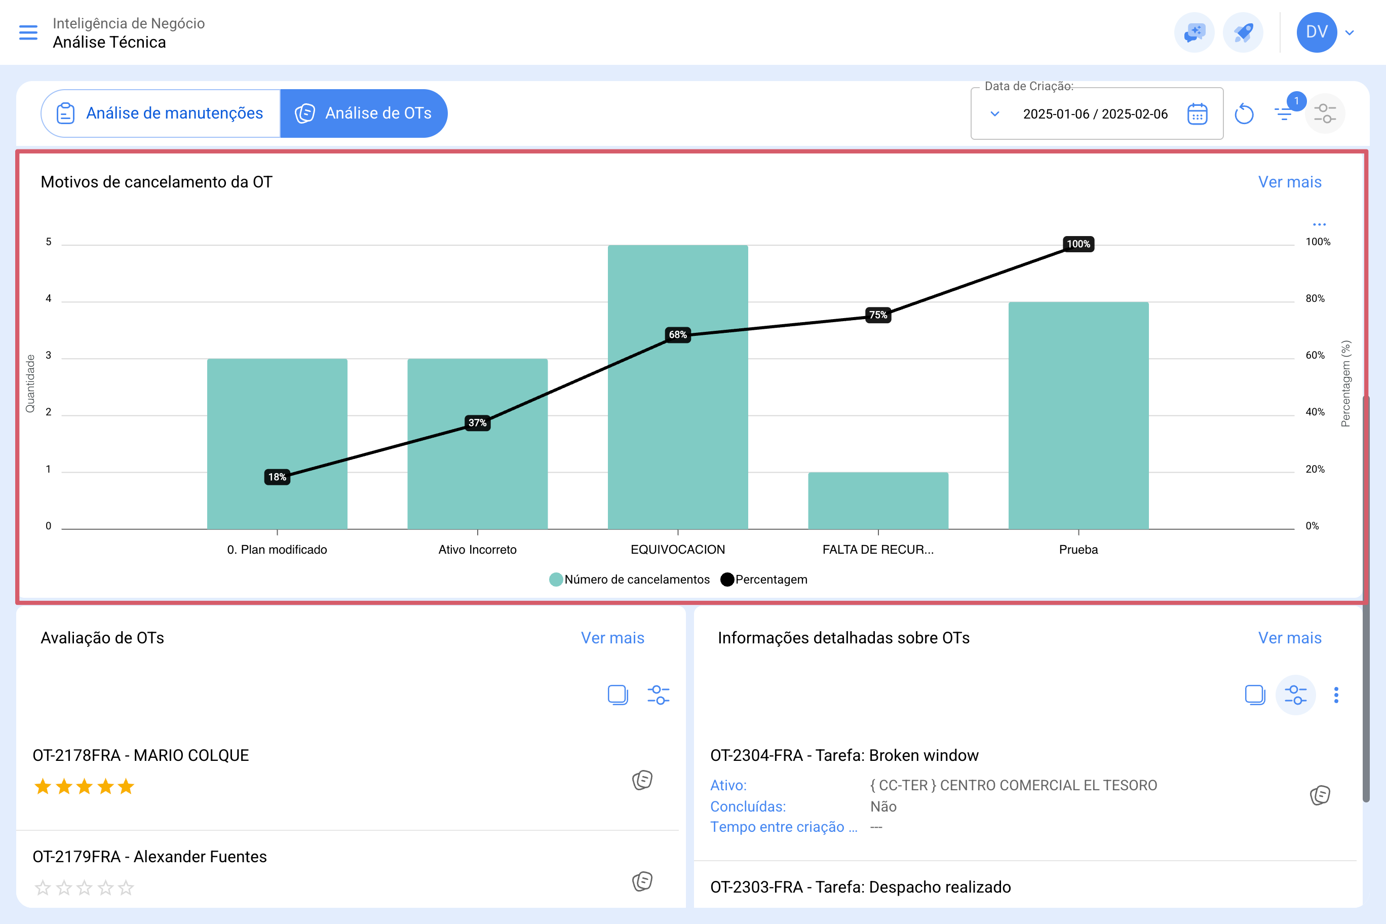Select OT-2304-FRA - Tarefa: Broken window title
Image resolution: width=1386 pixels, height=924 pixels.
point(844,755)
